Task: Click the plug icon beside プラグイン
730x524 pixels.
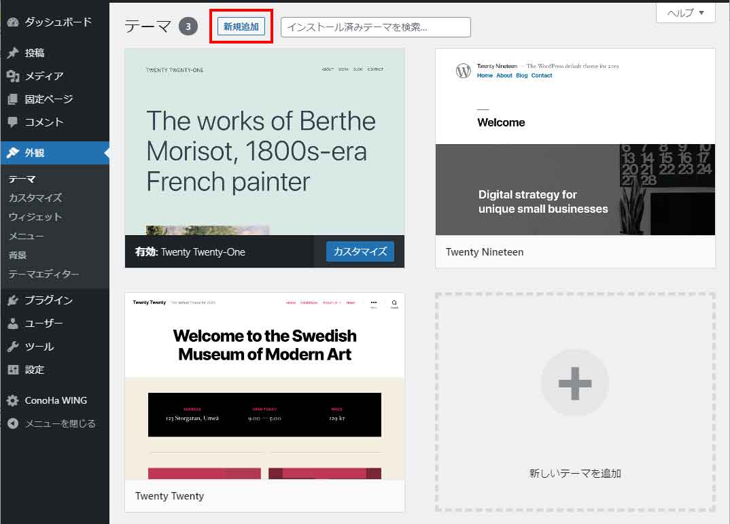Action: point(13,300)
